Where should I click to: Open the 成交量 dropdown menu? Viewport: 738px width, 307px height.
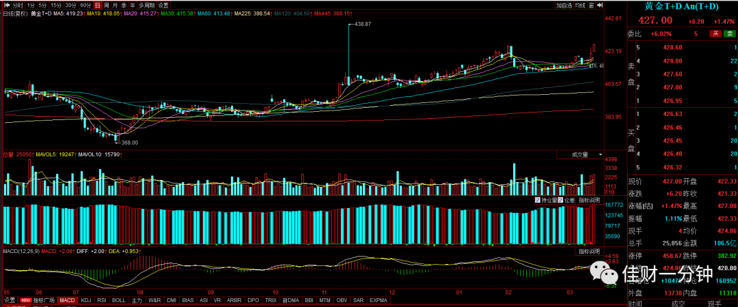580,155
